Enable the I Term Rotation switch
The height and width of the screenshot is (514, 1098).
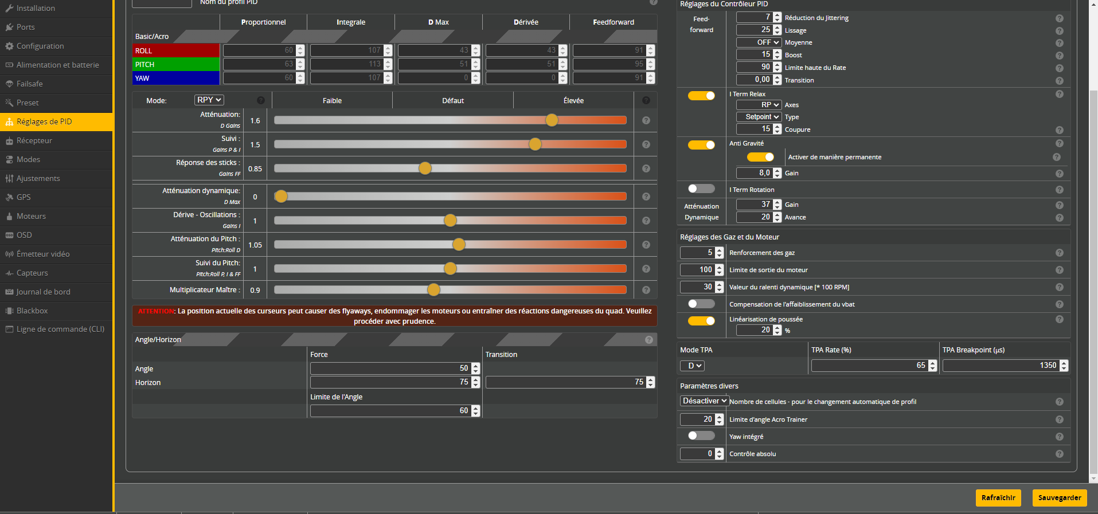701,189
